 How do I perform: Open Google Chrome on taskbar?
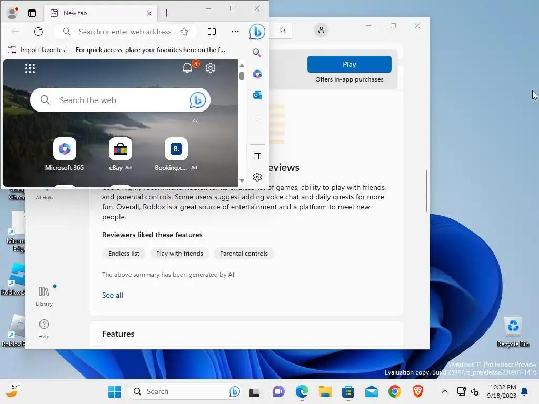[x=395, y=391]
